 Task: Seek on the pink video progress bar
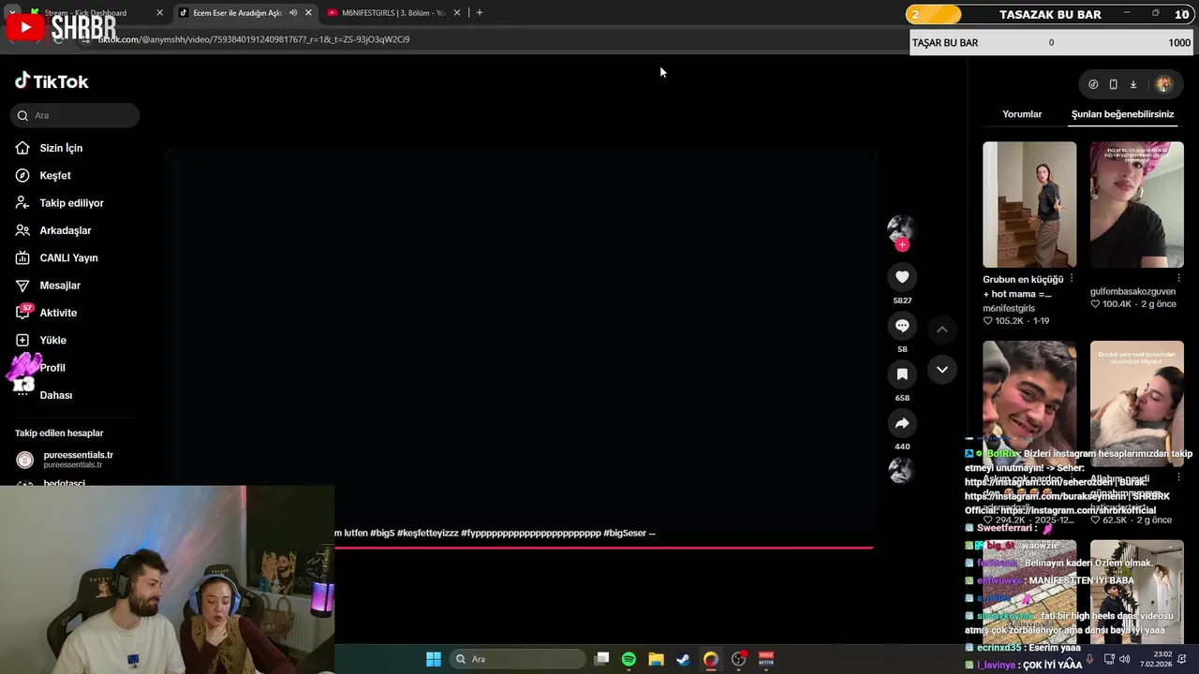pos(604,548)
